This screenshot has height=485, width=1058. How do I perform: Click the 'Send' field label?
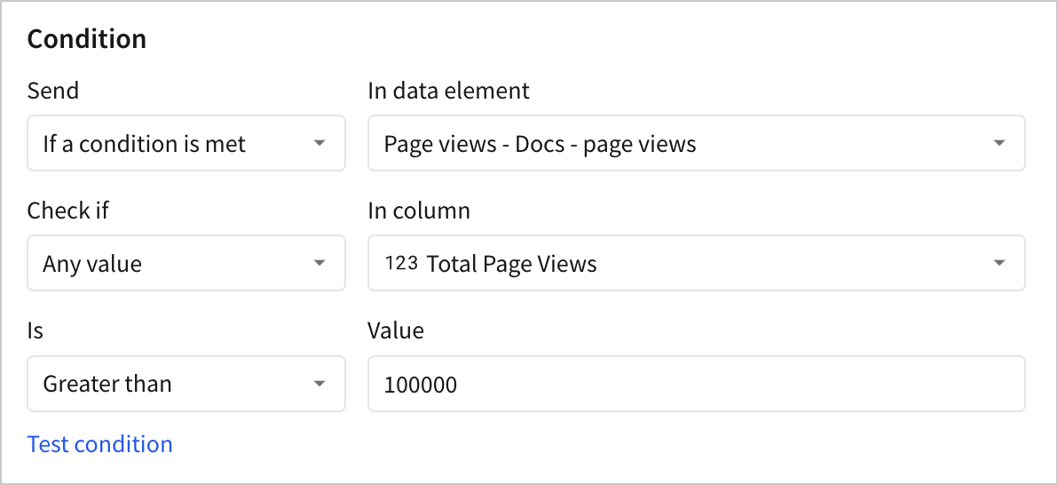click(x=52, y=91)
